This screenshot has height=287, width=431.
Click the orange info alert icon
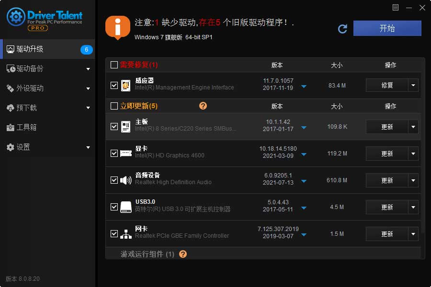click(118, 28)
